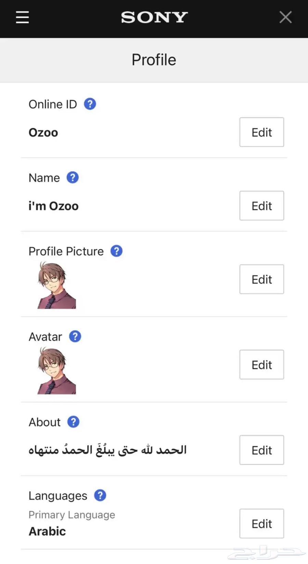308x564 pixels.
Task: Select the Ozoo Online ID text
Action: point(43,133)
